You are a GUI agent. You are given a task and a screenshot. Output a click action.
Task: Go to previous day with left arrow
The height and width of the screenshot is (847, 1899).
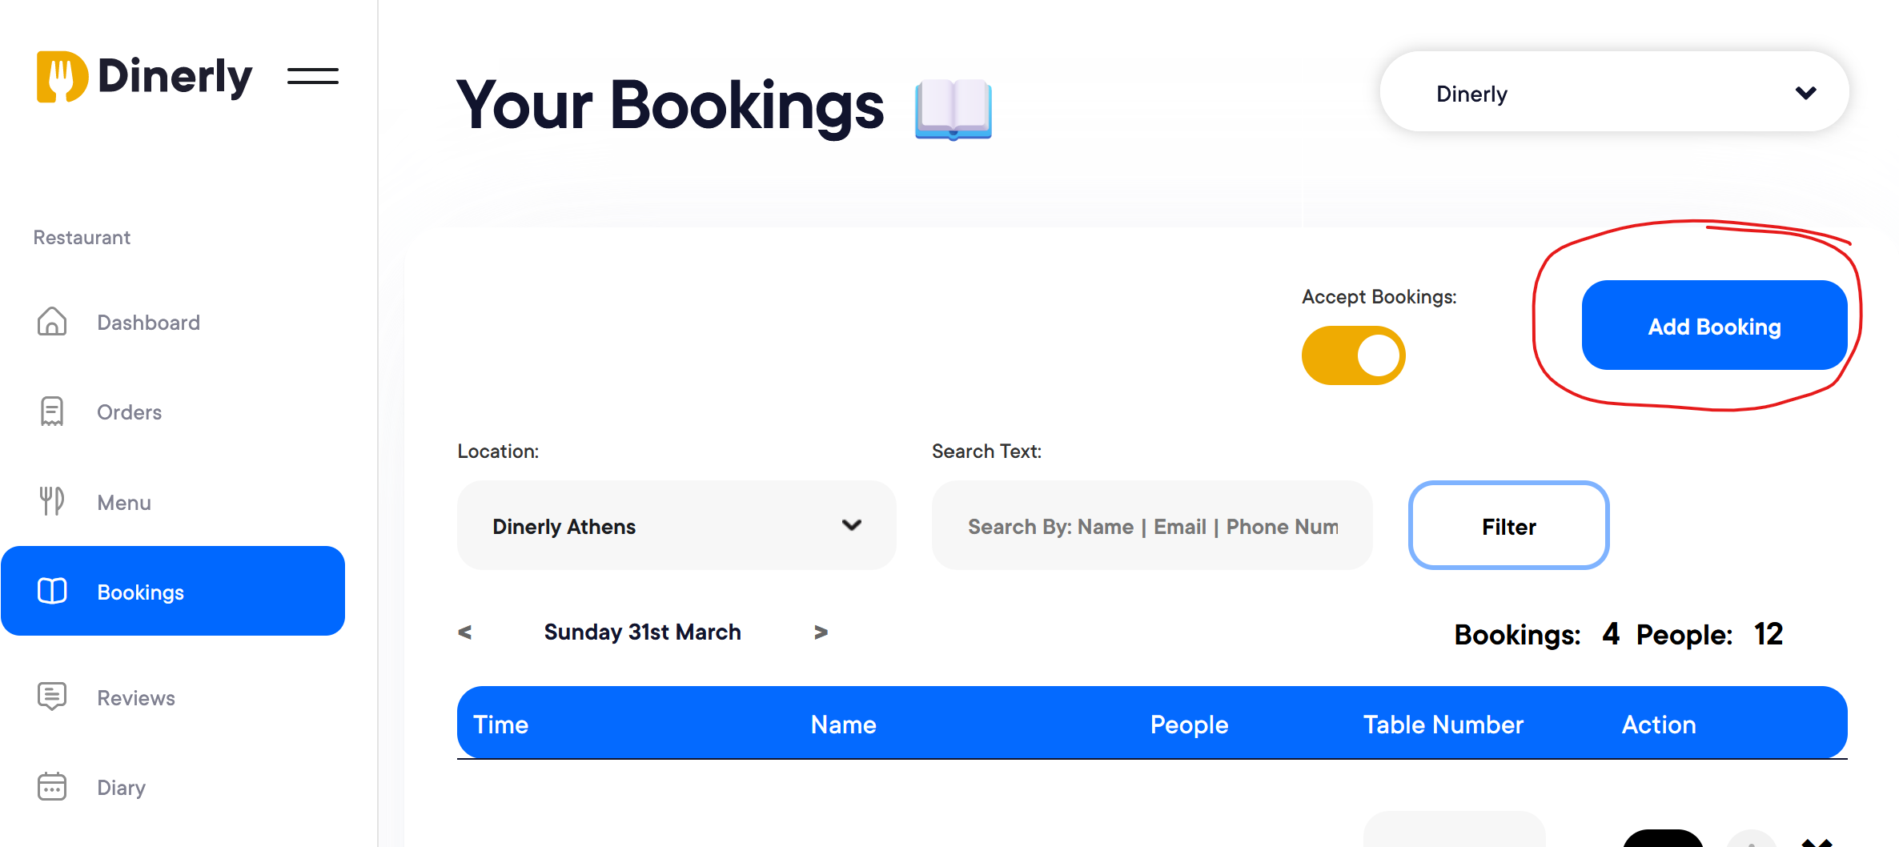[x=464, y=632]
